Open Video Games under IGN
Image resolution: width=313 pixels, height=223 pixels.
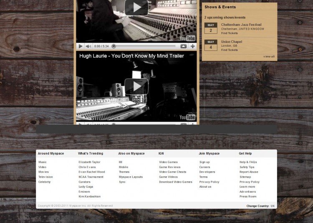pyautogui.click(x=168, y=162)
